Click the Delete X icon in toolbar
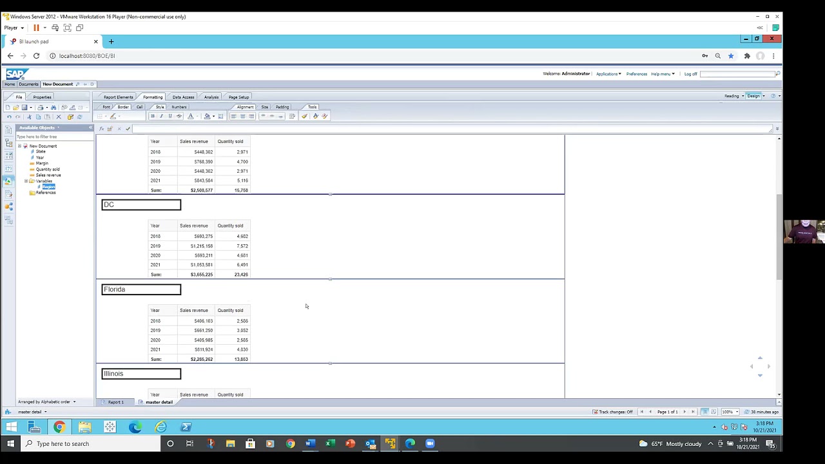The width and height of the screenshot is (825, 464). [x=59, y=117]
